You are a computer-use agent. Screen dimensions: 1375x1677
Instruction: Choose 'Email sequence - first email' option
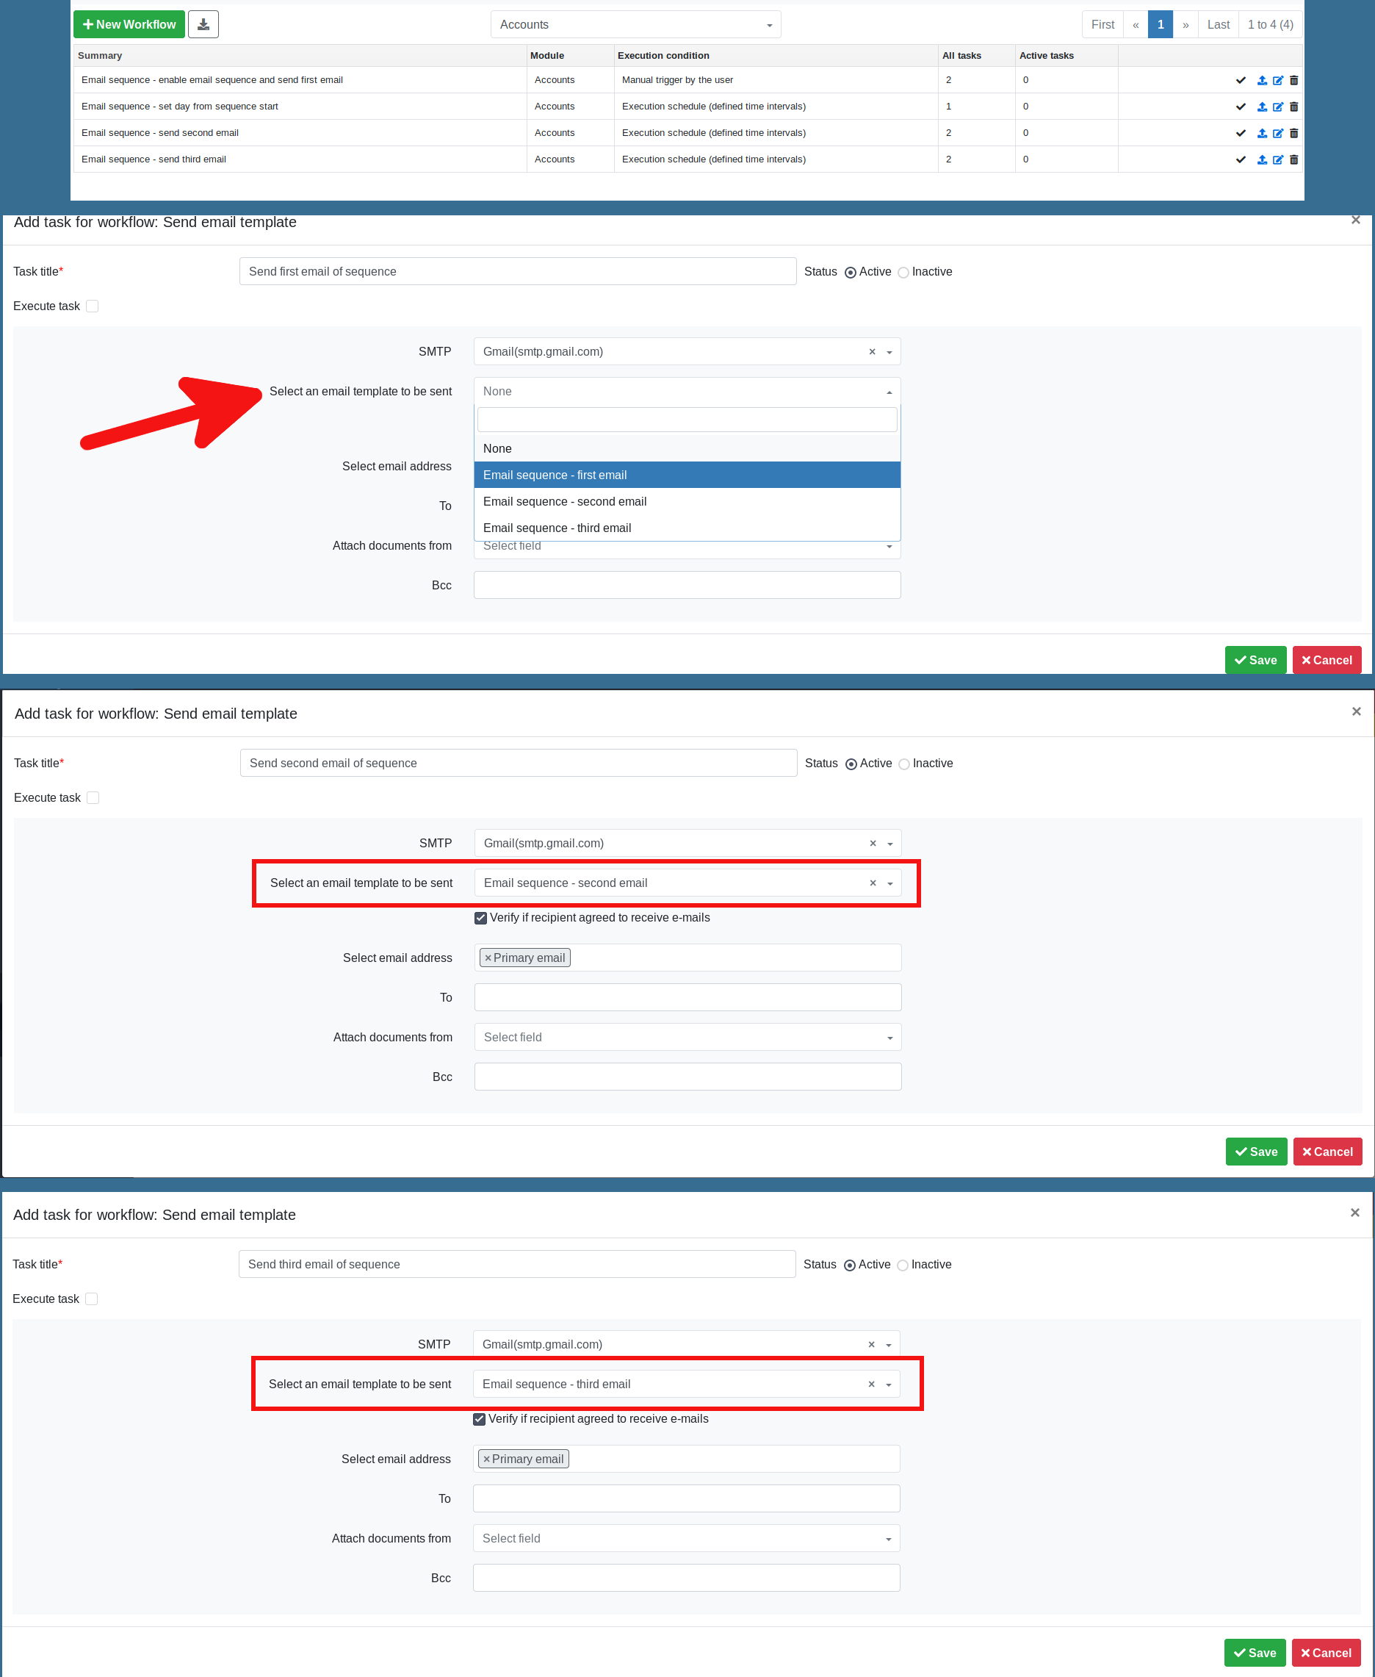coord(687,475)
